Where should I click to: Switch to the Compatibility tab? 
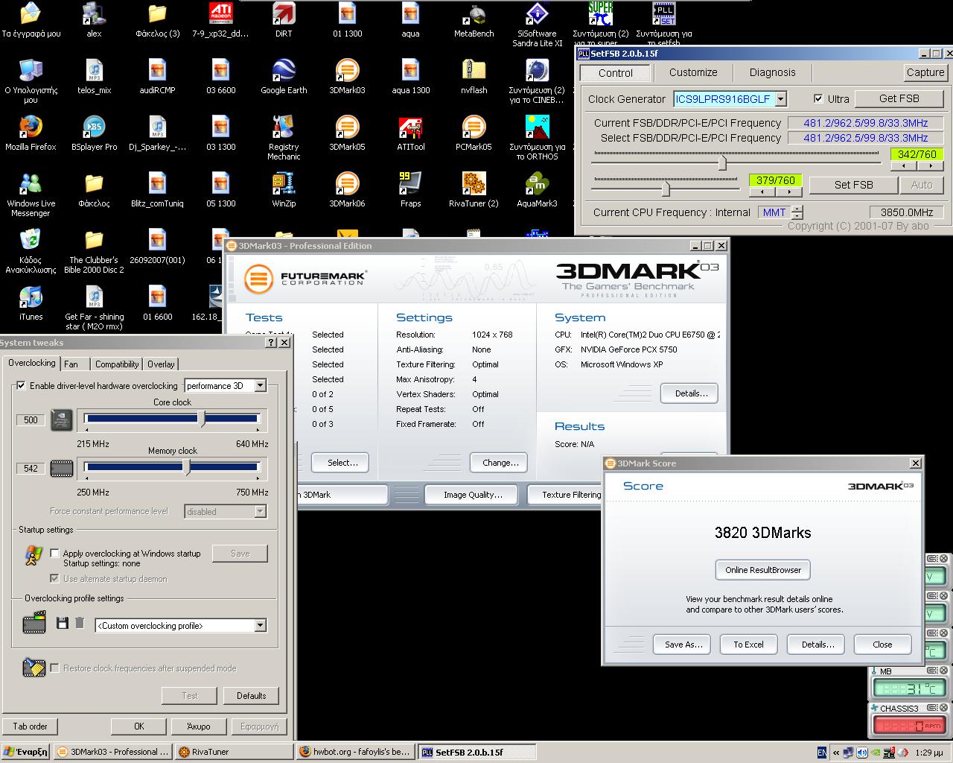117,364
